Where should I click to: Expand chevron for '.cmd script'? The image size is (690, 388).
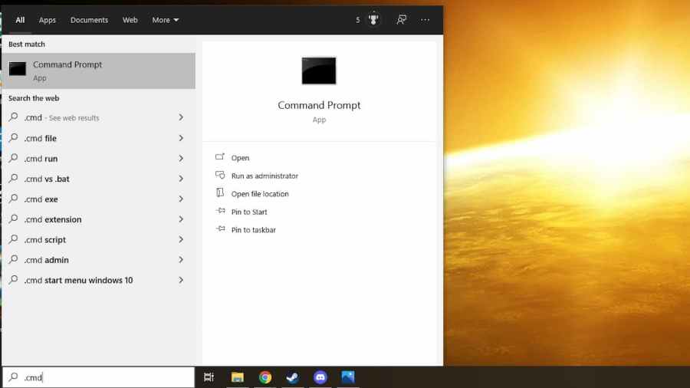tap(181, 239)
